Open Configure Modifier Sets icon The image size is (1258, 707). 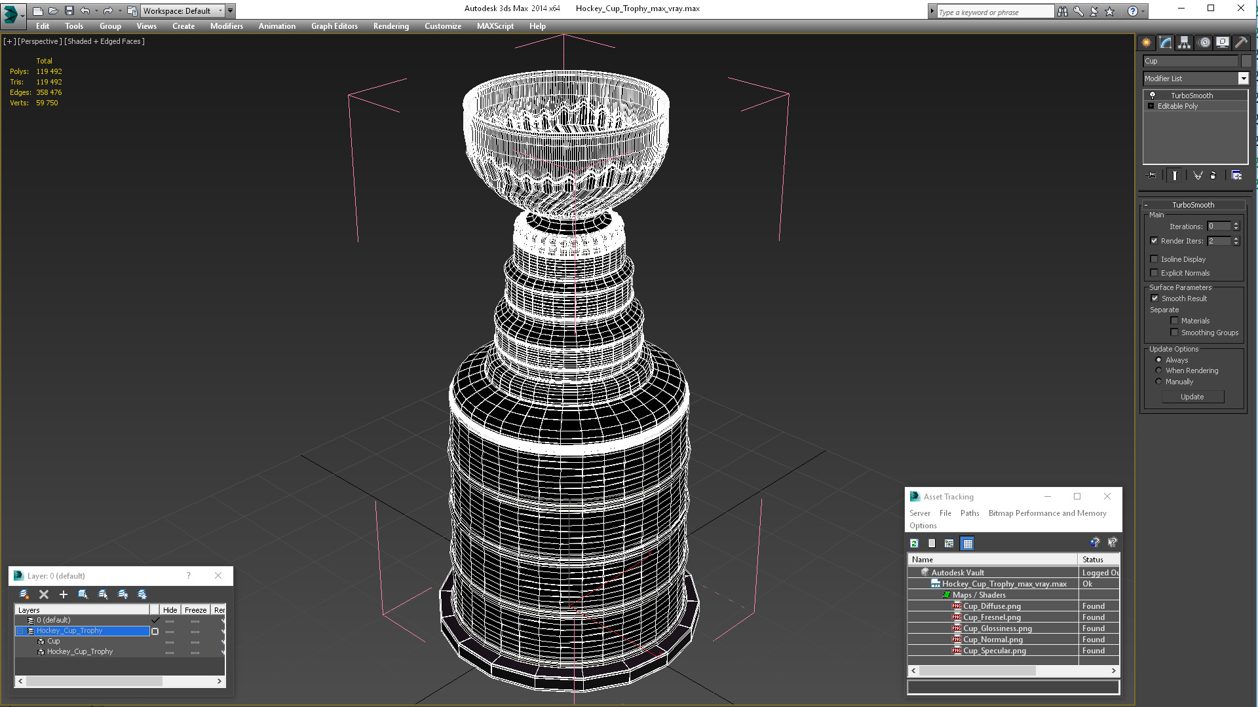point(1236,175)
